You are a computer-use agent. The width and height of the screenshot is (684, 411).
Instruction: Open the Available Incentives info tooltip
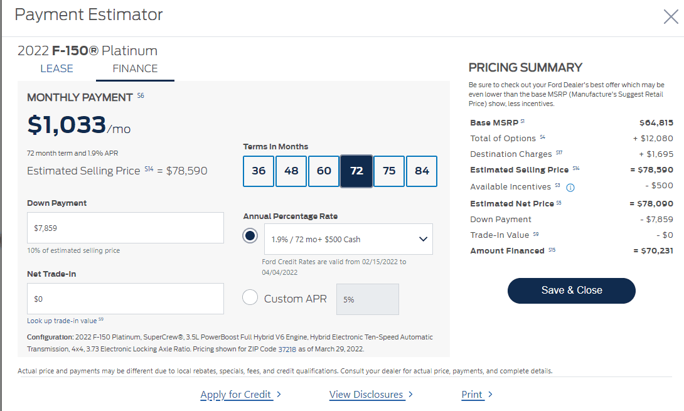(x=571, y=187)
